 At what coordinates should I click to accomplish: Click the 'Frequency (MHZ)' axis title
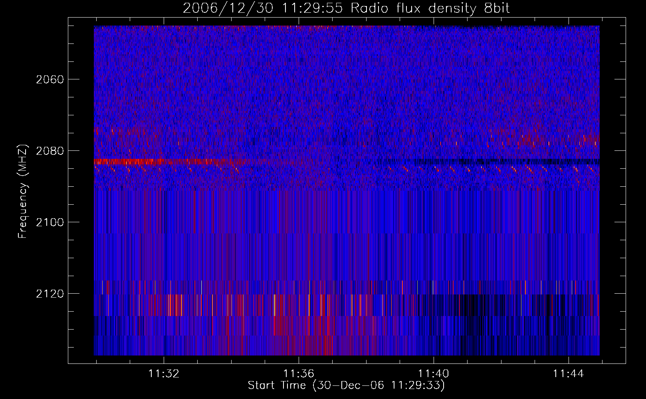point(23,192)
